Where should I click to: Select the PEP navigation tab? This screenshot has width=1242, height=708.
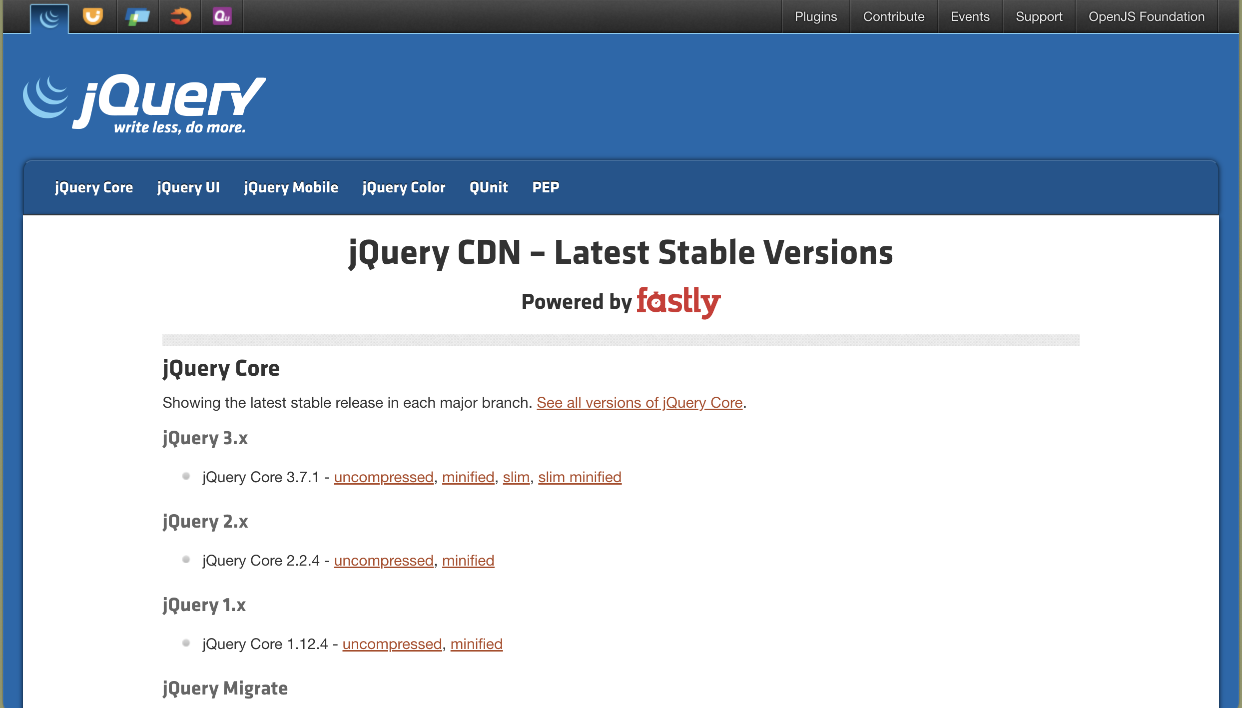(546, 187)
